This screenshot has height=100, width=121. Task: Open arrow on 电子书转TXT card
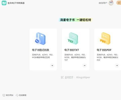tap(84, 65)
